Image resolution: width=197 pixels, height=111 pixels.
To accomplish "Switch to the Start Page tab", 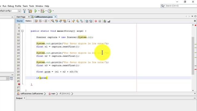I will point(21,17).
